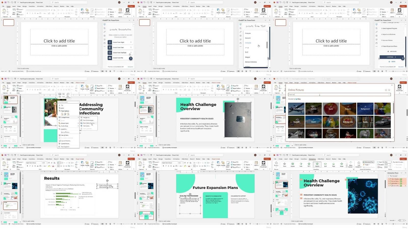
Task: Click the rotate handle above the selected gray picture
Action: (x=238, y=99)
